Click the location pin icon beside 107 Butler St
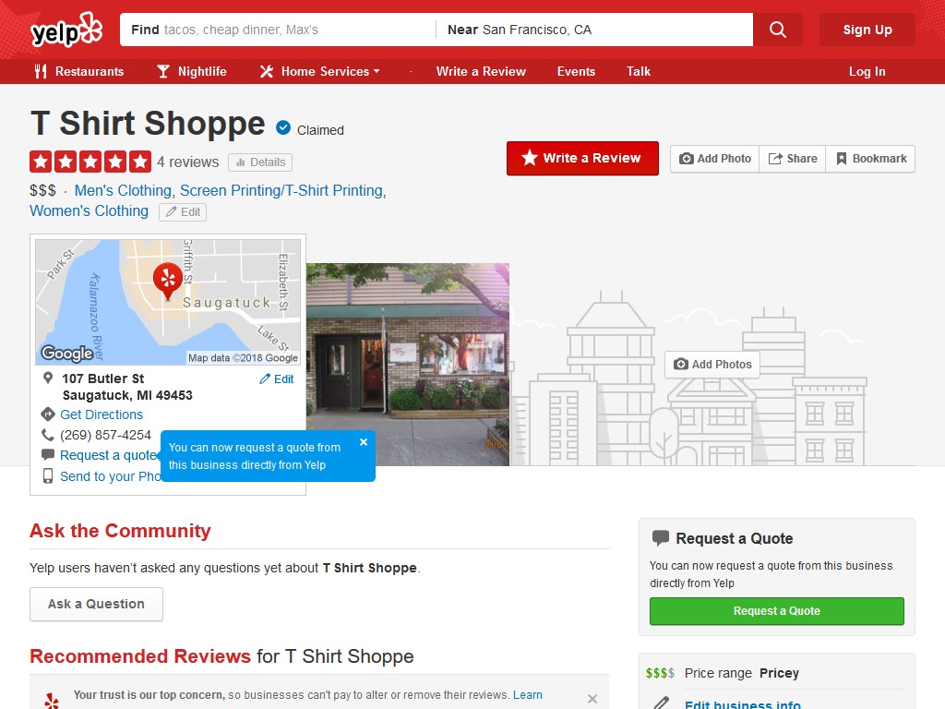 pos(48,378)
